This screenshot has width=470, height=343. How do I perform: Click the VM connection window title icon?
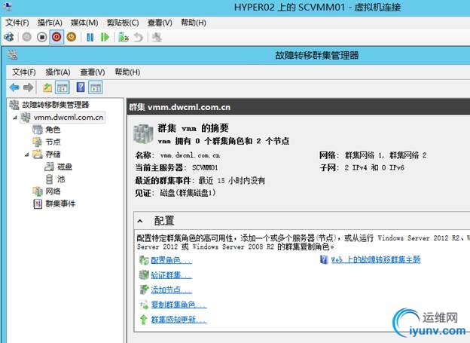point(8,6)
